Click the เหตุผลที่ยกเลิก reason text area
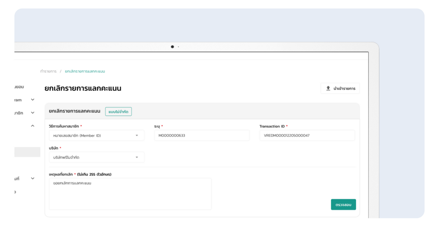 pyautogui.click(x=130, y=194)
